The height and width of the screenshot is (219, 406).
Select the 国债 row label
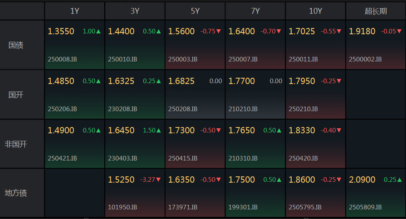(16, 45)
